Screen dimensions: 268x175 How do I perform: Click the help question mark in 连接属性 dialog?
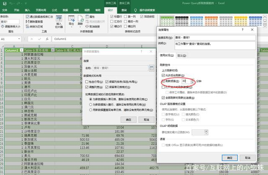click(243, 30)
